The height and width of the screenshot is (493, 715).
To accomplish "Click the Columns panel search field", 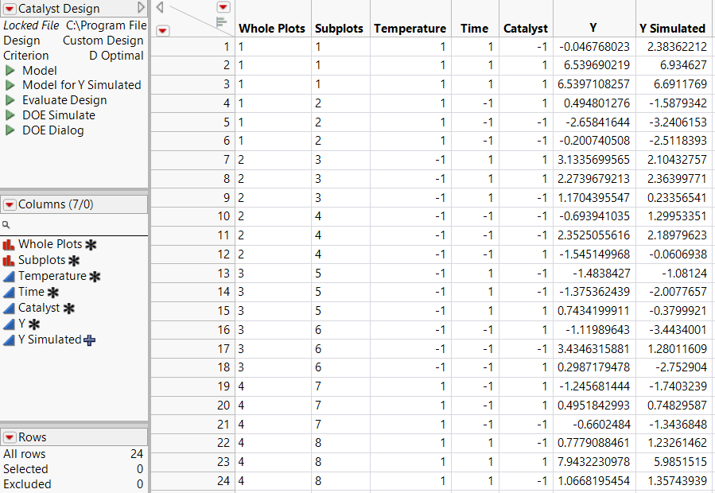I will 76,225.
